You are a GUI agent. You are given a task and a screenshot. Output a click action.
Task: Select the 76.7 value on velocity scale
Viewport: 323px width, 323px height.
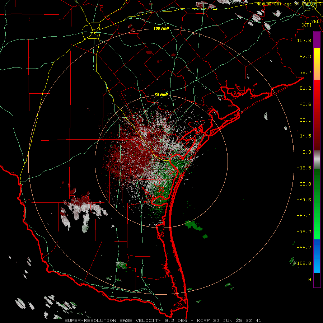[x=305, y=72]
